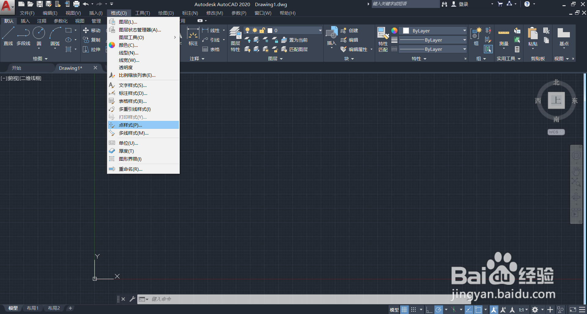Viewport: 587px width, 314px height.
Task: Open the color ByLayer dropdown
Action: coord(433,31)
